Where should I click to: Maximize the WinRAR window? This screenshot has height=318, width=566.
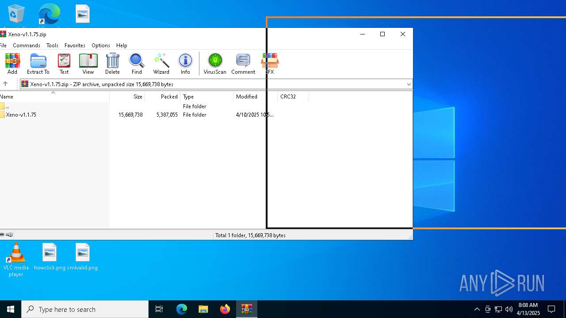(382, 34)
